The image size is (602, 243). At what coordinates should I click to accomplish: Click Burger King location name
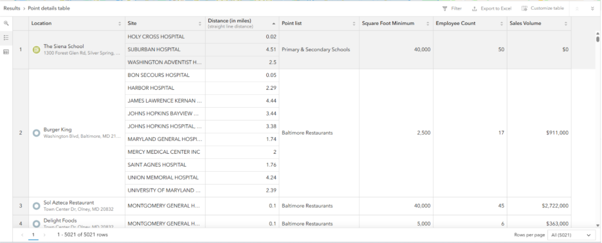pyautogui.click(x=57, y=130)
